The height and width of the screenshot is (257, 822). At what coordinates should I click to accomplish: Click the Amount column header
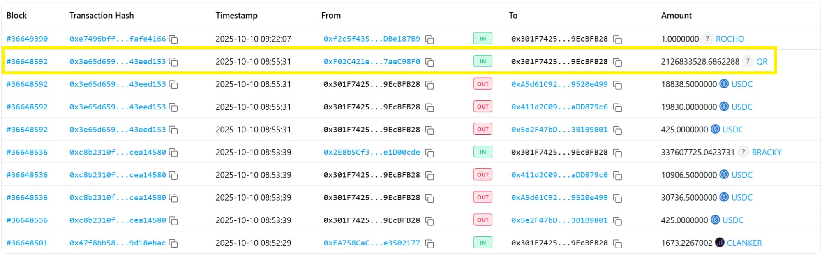point(676,16)
